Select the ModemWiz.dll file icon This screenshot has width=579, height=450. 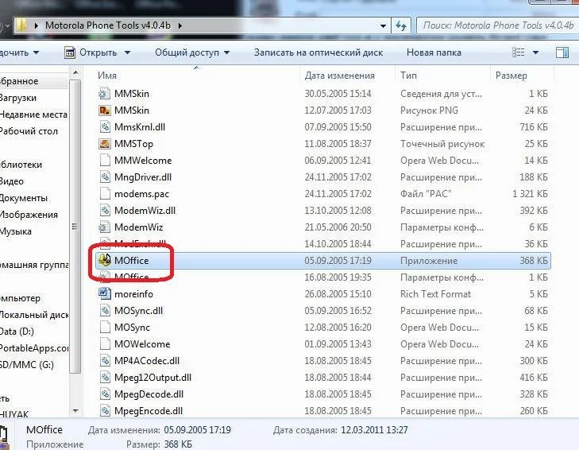click(x=105, y=211)
